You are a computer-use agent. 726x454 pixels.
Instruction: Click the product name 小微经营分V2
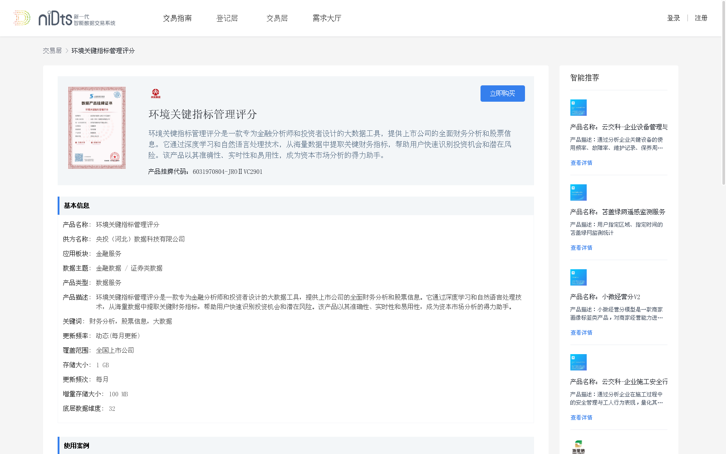point(621,297)
